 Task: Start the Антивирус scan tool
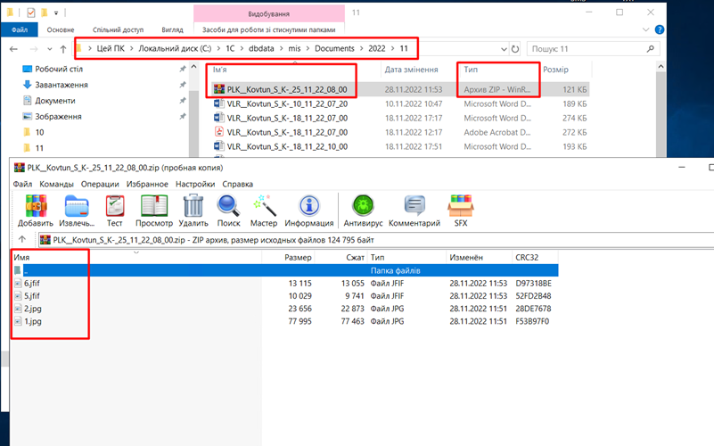[363, 211]
